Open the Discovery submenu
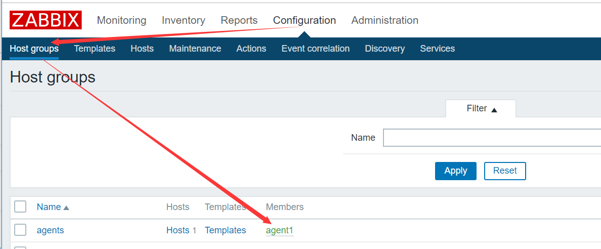The height and width of the screenshot is (249, 601). tap(385, 49)
